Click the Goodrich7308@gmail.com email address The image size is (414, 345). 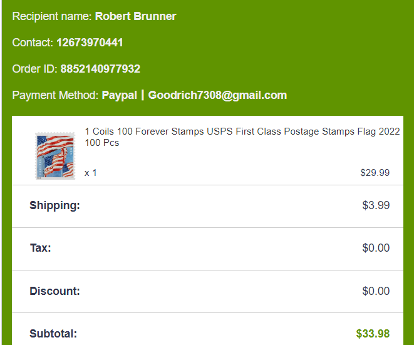217,95
